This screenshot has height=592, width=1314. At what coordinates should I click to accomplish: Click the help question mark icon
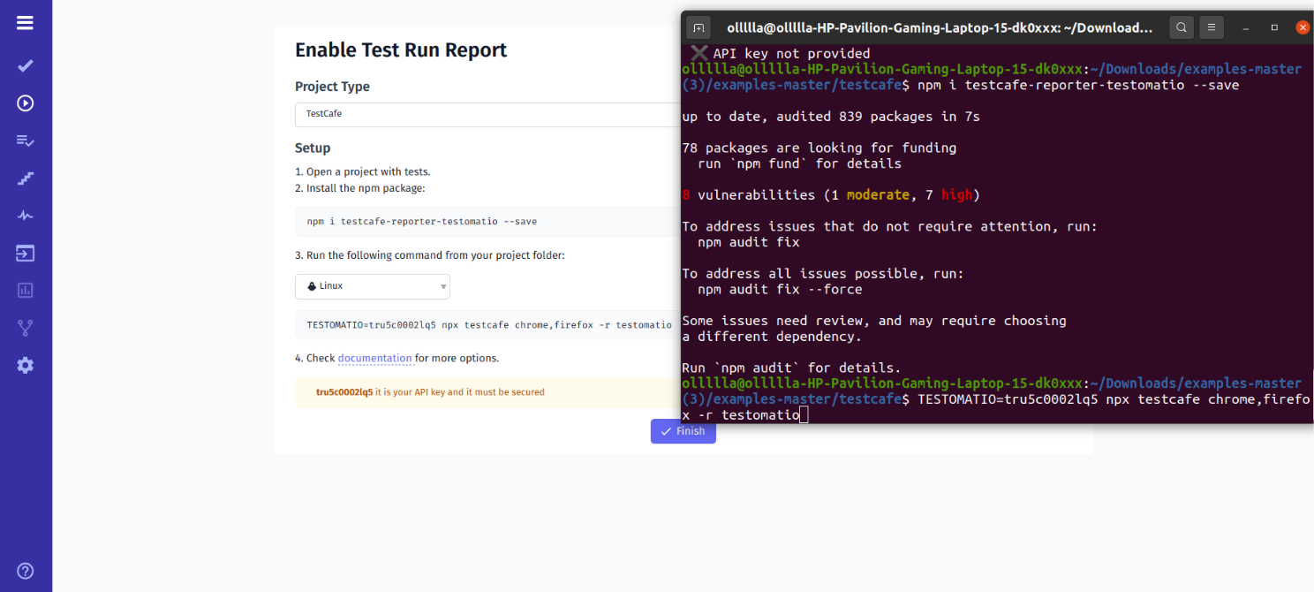[x=25, y=571]
